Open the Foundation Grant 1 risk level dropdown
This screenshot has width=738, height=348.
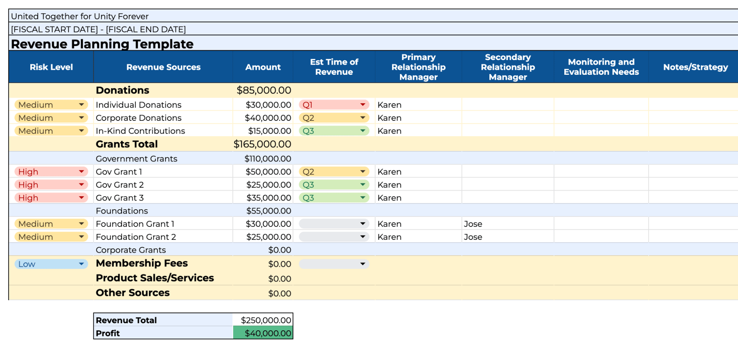[51, 224]
